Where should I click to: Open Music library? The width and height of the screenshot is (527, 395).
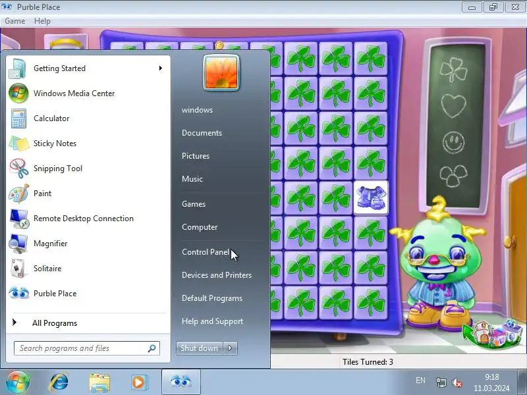click(192, 179)
